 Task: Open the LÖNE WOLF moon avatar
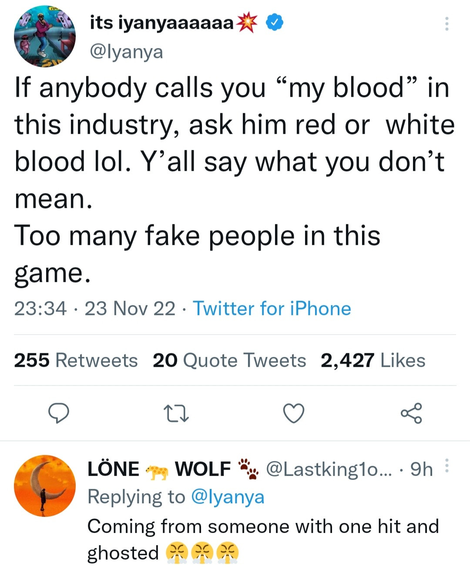[45, 486]
